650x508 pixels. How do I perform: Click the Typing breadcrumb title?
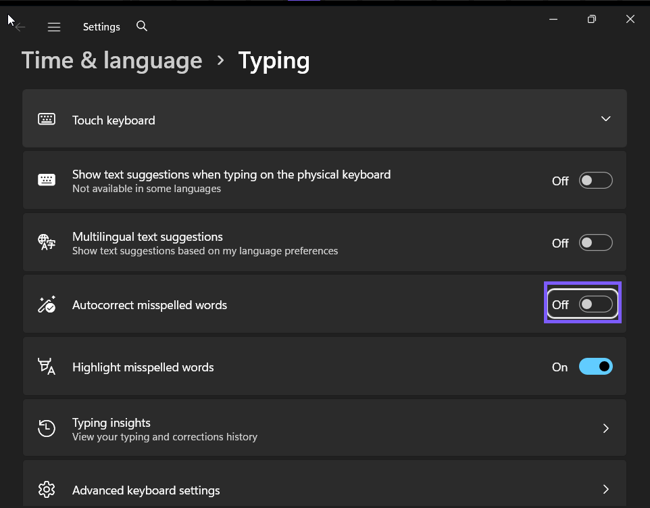[x=274, y=62]
